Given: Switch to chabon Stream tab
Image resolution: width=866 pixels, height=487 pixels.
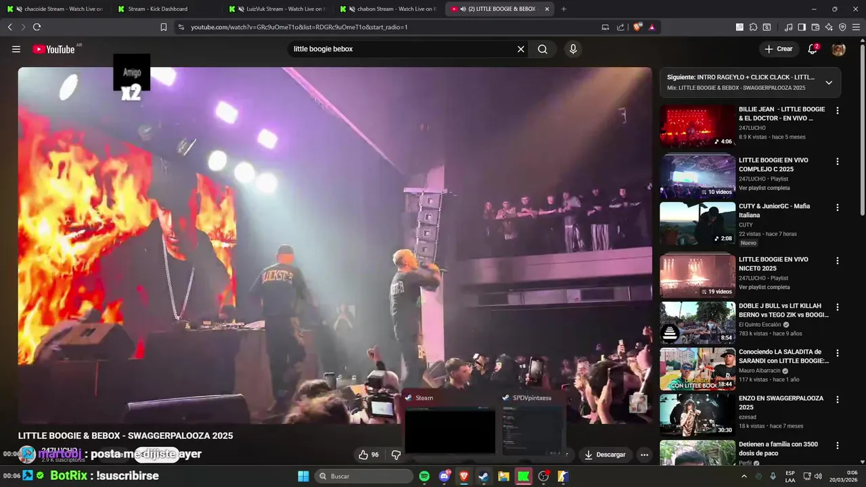Looking at the screenshot, I should [x=388, y=9].
